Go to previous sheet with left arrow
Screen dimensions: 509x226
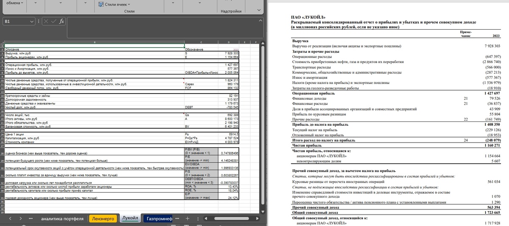click(10, 219)
